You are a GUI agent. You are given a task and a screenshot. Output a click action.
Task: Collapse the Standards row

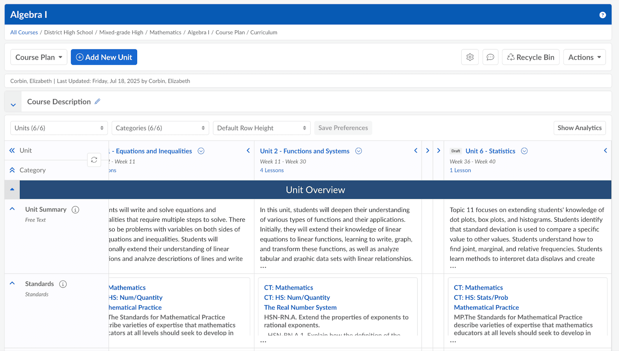point(12,283)
